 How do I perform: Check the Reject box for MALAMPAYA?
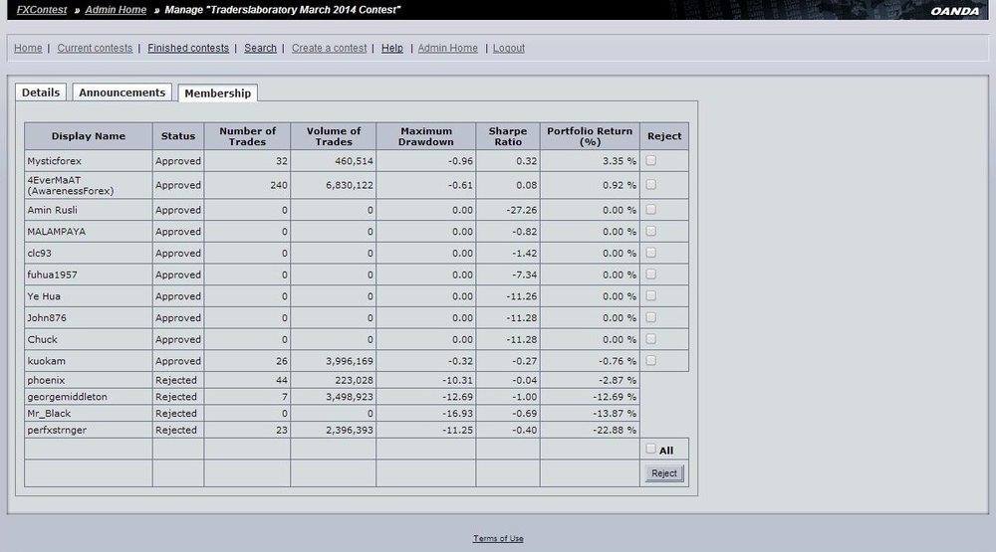click(x=651, y=231)
